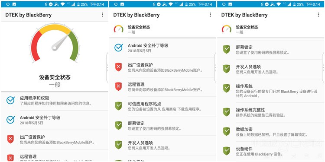Tap 设备安全状态 header text on middle screen

[x=139, y=27]
